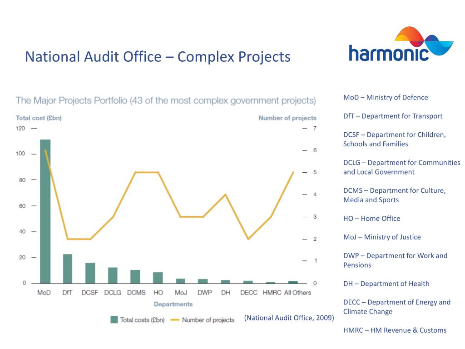The height and width of the screenshot is (349, 465).
Task: Click MoD – Ministry of Defence text
Action: coord(386,97)
